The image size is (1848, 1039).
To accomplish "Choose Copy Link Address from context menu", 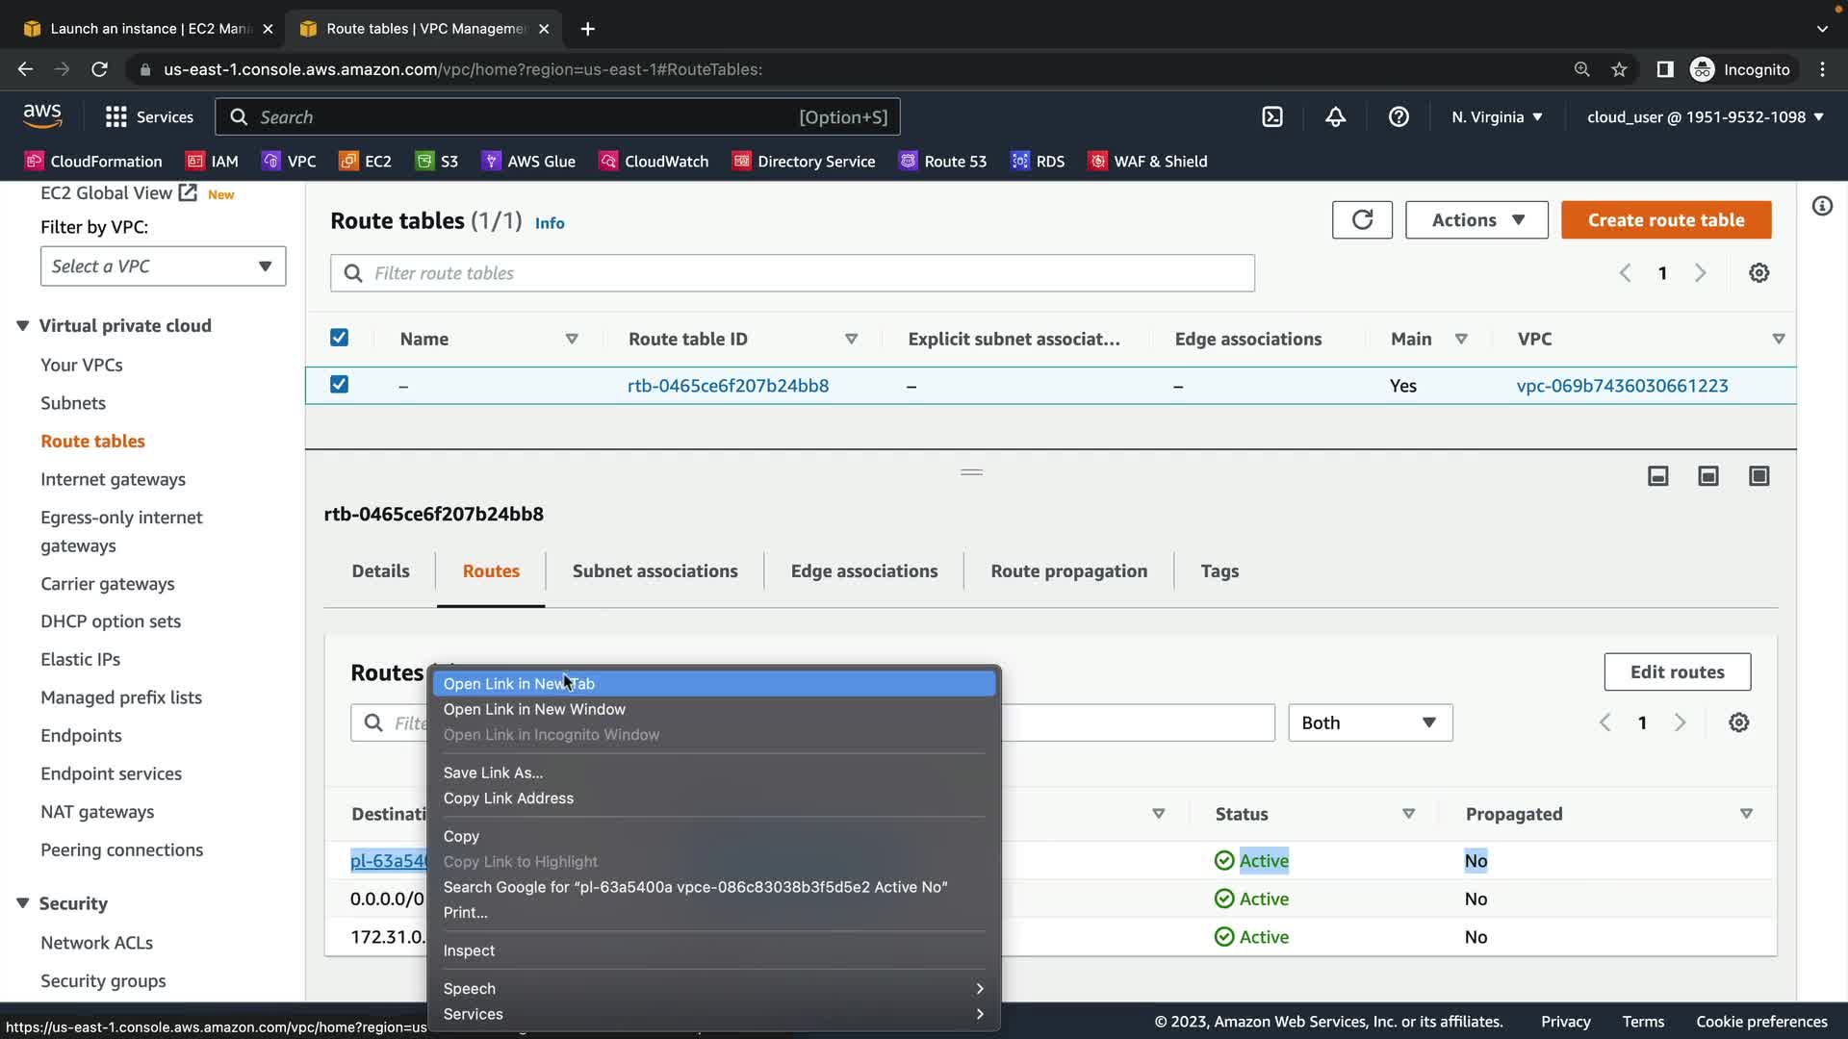I will tap(508, 798).
